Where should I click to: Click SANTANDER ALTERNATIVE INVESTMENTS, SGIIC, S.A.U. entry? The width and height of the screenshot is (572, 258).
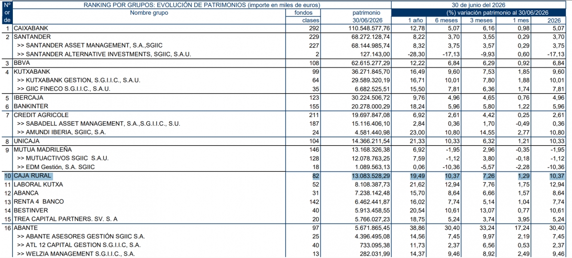(x=104, y=54)
